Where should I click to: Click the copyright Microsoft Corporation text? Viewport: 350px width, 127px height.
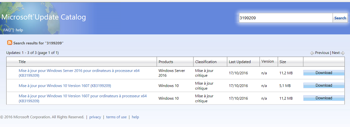pyautogui.click(x=42, y=117)
